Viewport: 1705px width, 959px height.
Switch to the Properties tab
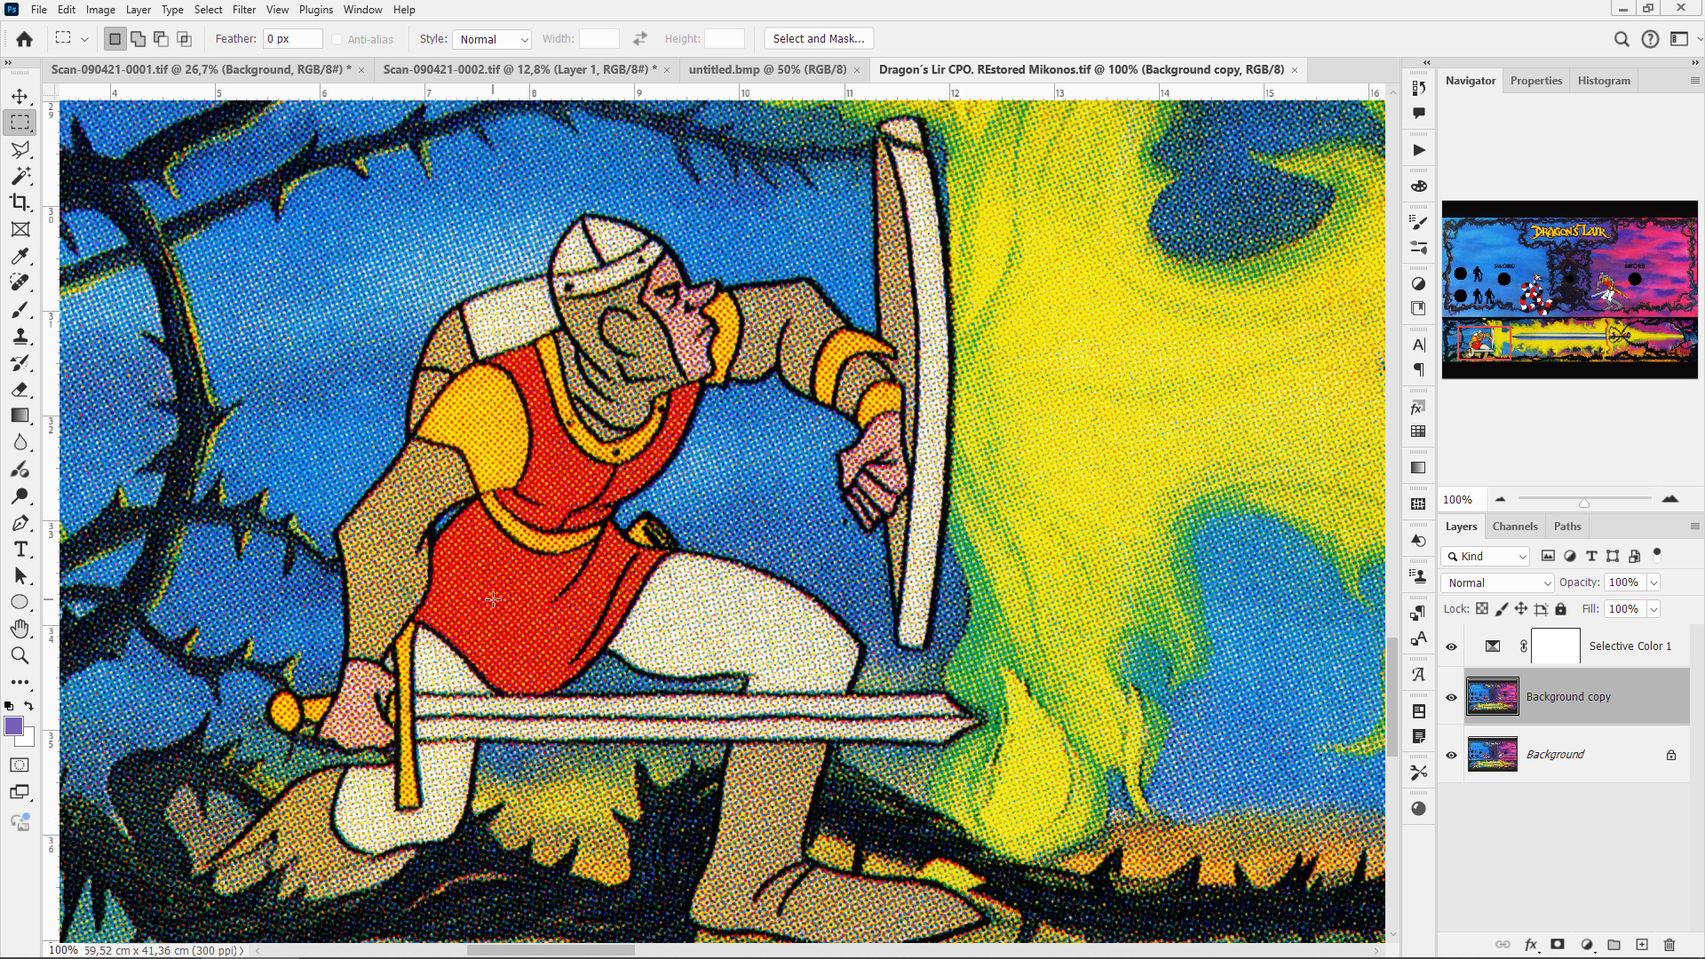(x=1536, y=81)
